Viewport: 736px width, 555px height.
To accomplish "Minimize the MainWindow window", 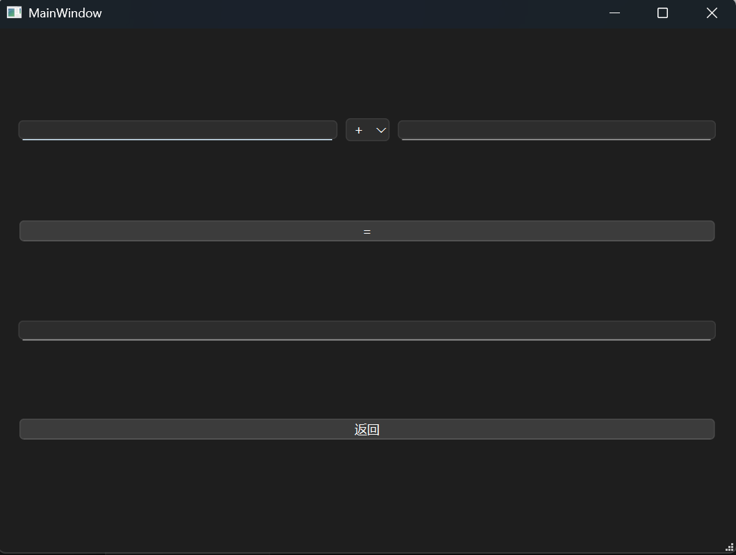I will point(614,13).
